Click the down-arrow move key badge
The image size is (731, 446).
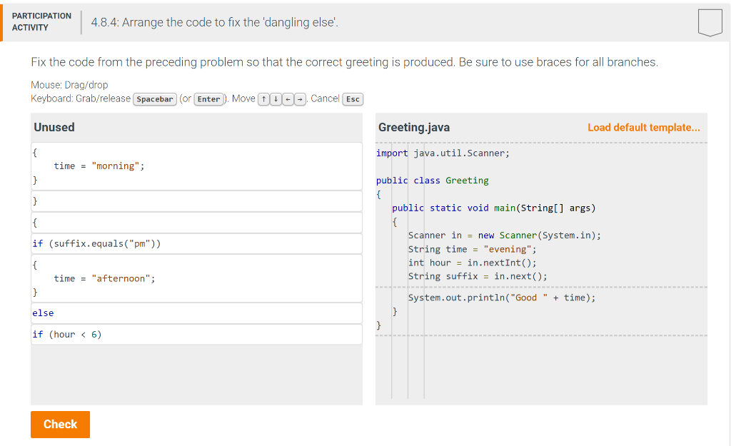(275, 98)
